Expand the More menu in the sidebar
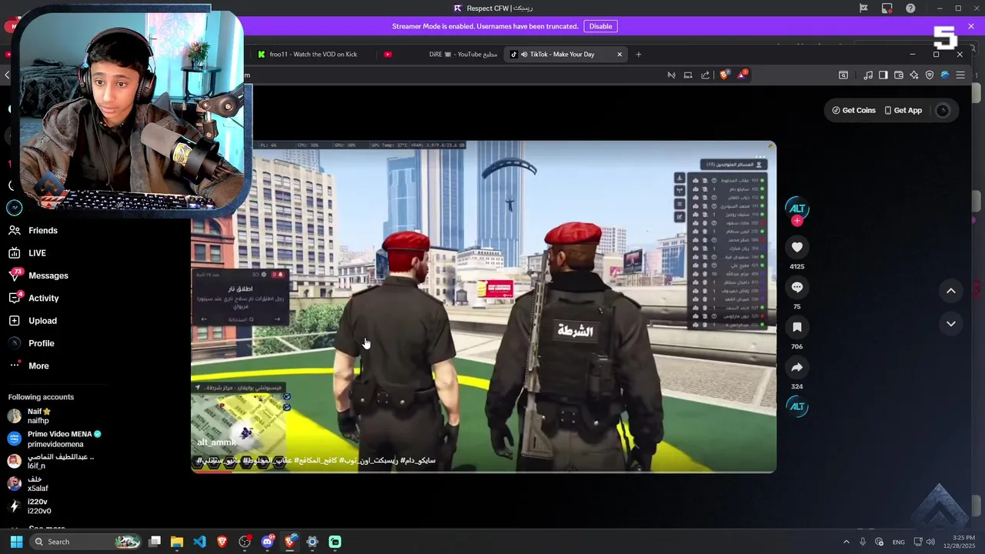Image resolution: width=985 pixels, height=554 pixels. coord(29,365)
